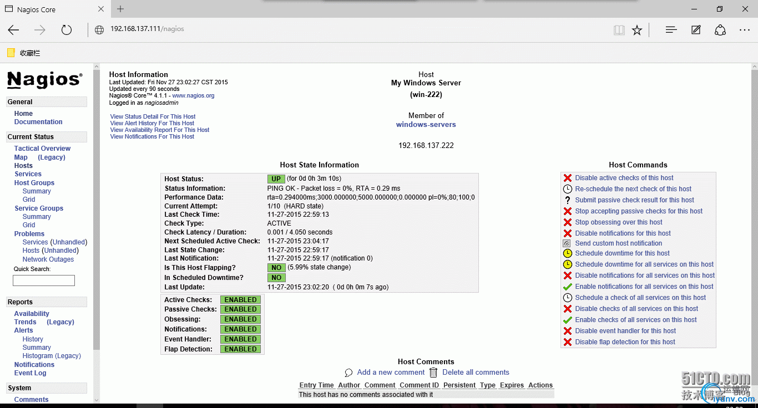The image size is (758, 408).
Task: Click the red X beside Stop accepting passive checks
Action: [567, 211]
